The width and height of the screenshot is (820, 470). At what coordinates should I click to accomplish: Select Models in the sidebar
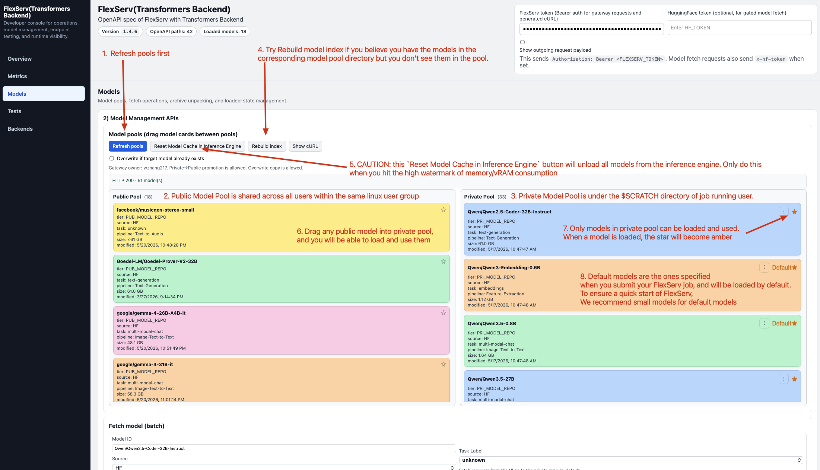coord(44,94)
